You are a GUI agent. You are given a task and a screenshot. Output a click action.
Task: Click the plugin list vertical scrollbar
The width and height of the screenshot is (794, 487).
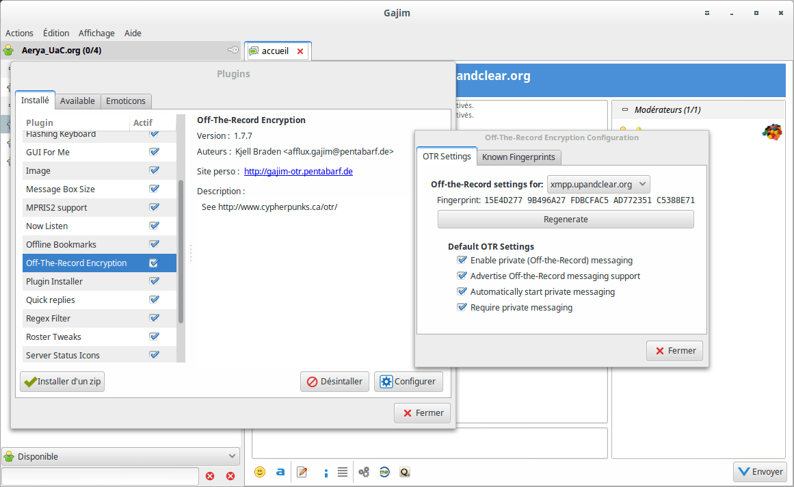181,252
